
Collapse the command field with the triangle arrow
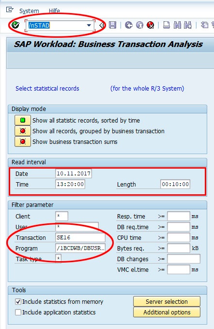click(x=102, y=25)
